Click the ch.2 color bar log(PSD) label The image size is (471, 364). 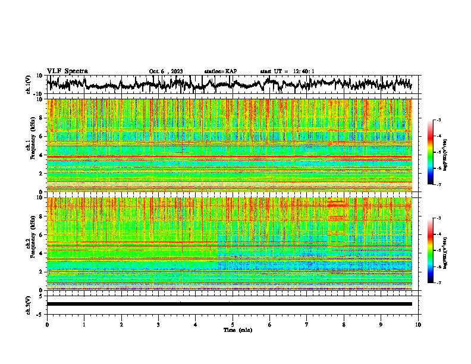point(445,253)
